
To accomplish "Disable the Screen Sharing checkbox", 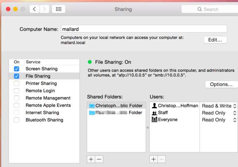I will 16,69.
